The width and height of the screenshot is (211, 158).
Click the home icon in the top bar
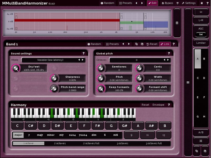point(202,3)
